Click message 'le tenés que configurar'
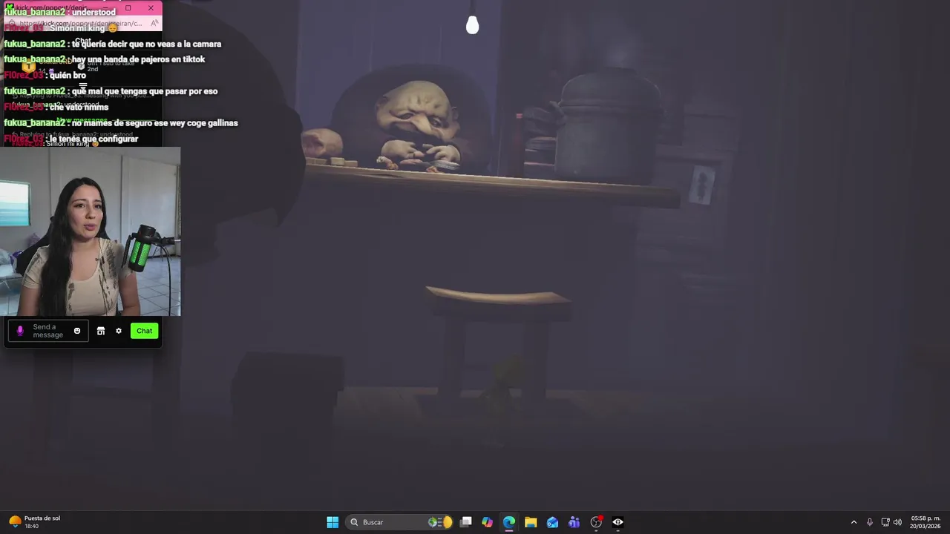The width and height of the screenshot is (950, 534). pos(94,139)
